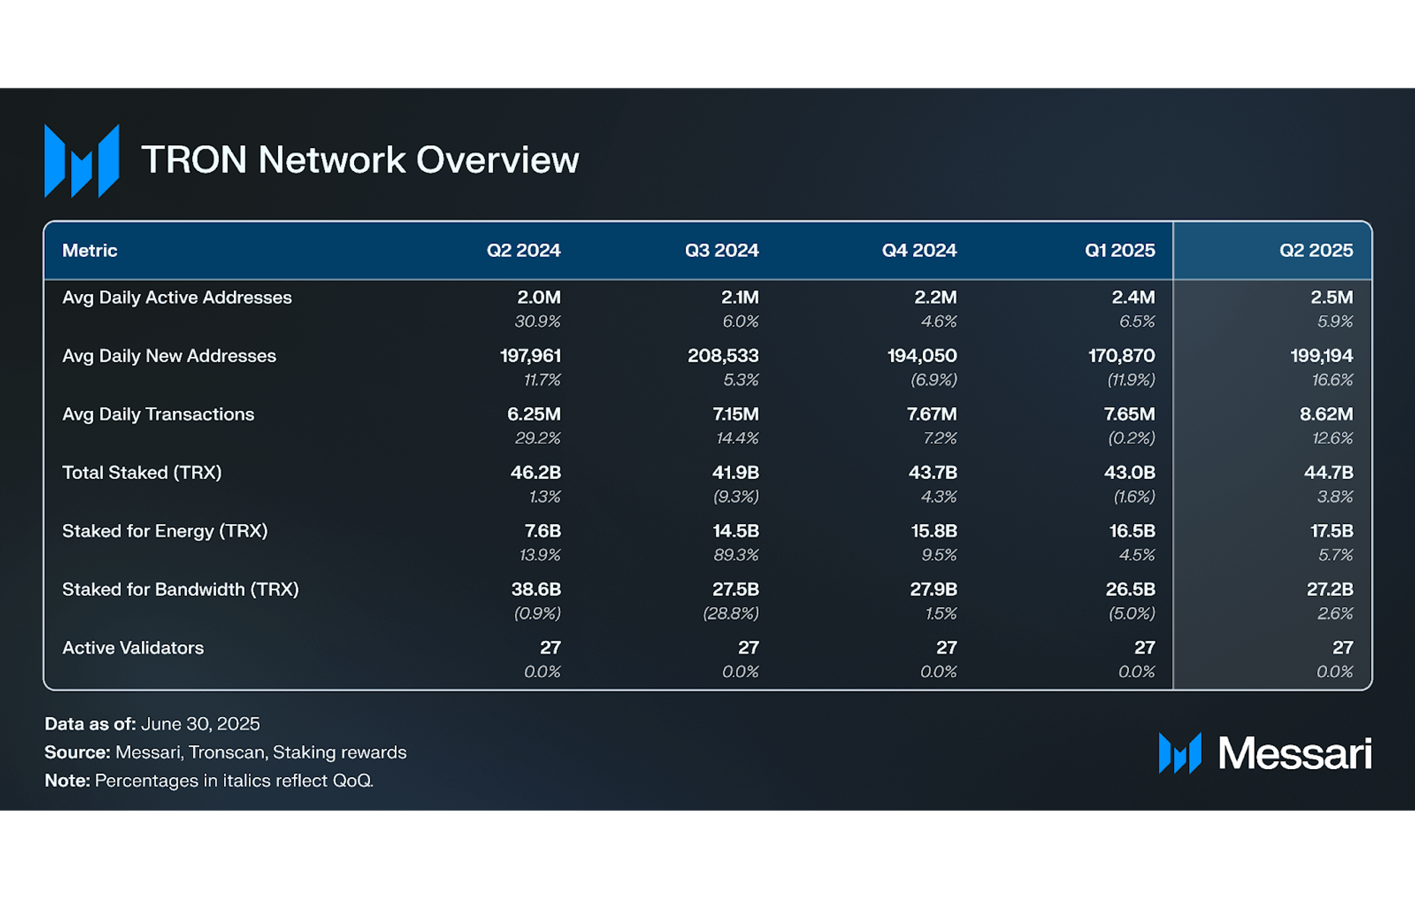This screenshot has height=898, width=1415.
Task: Click the Avg Daily Active Addresses row label
Action: 177,297
